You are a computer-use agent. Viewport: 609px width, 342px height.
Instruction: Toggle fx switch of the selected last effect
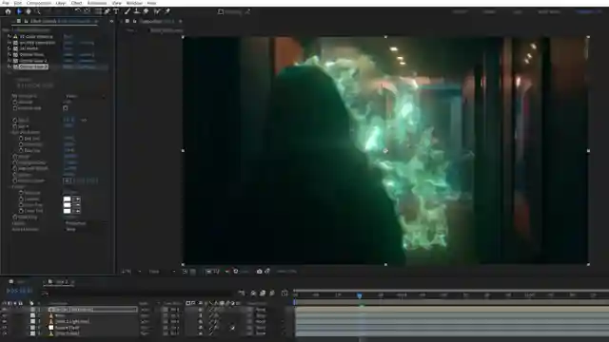[10, 66]
